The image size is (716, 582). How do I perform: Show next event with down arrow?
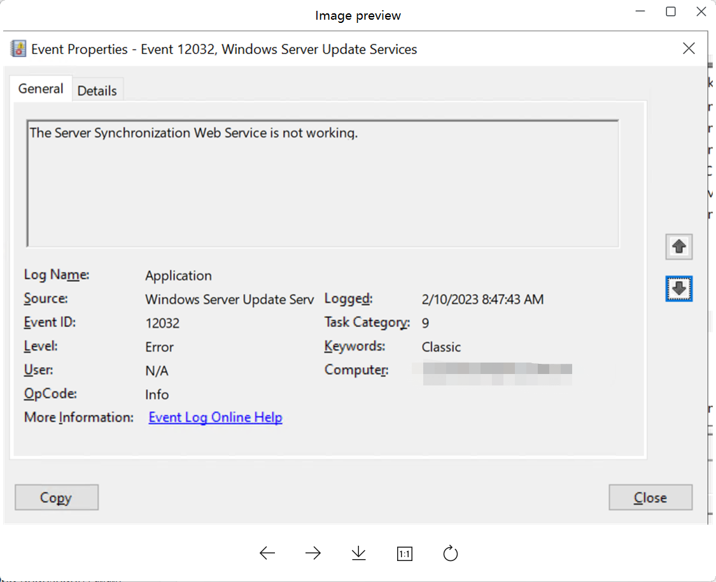678,289
